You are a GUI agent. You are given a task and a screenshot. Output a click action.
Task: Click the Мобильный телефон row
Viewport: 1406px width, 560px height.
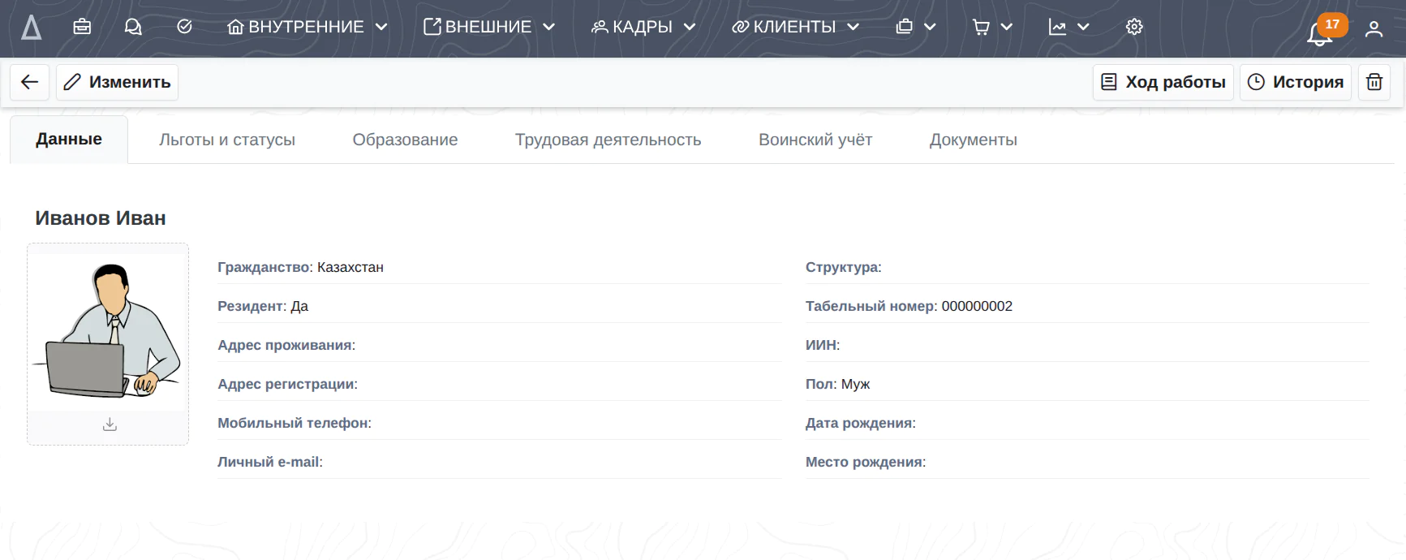tap(499, 423)
